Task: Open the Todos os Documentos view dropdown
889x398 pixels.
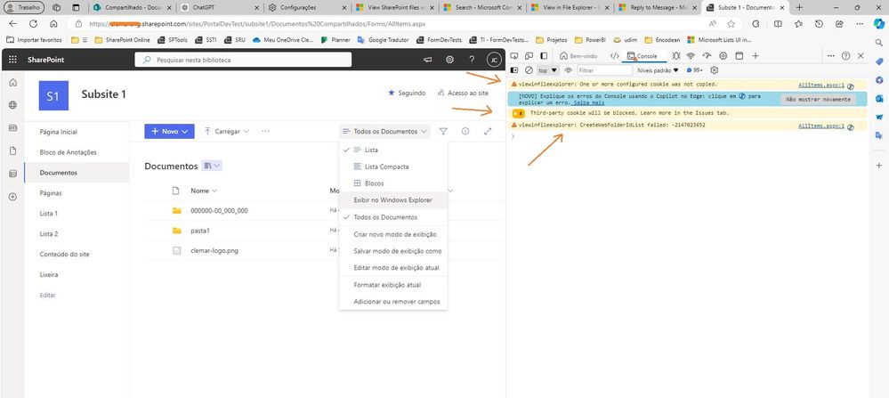Action: point(384,131)
